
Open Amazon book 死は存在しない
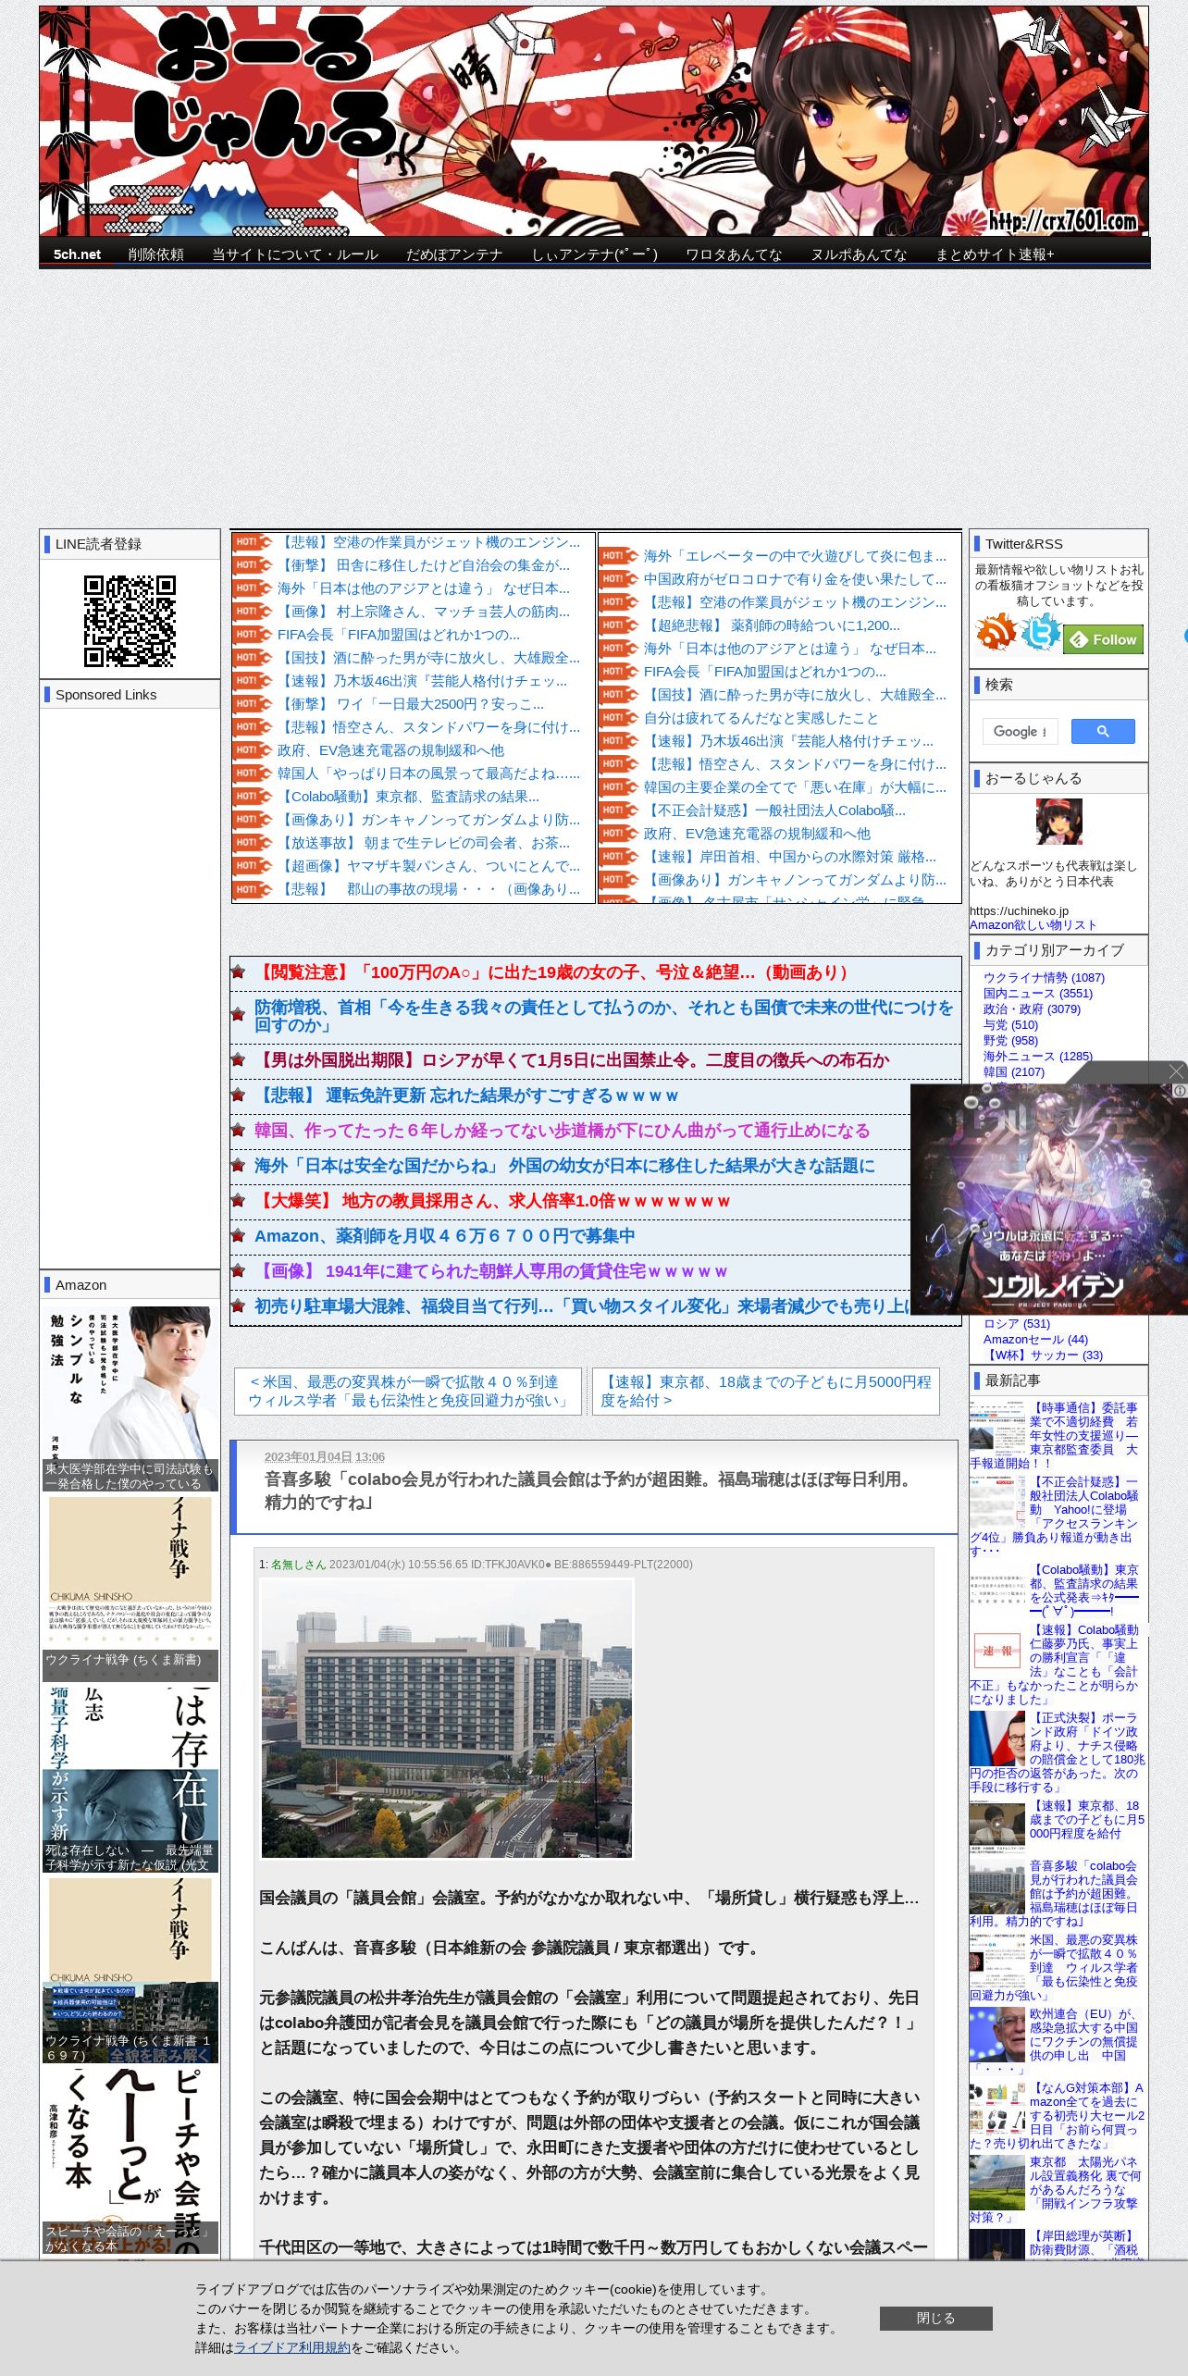[130, 1779]
